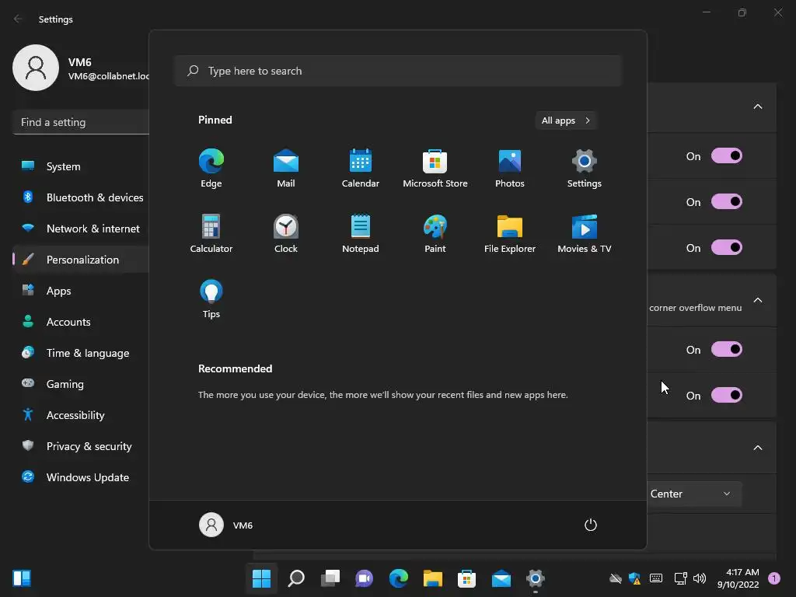The image size is (796, 597).
Task: Launch the Movies & TV app
Action: click(x=585, y=233)
